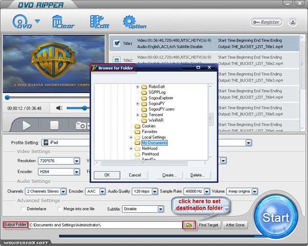
Task: Select the SogouExplorer folder
Action: 161,98
